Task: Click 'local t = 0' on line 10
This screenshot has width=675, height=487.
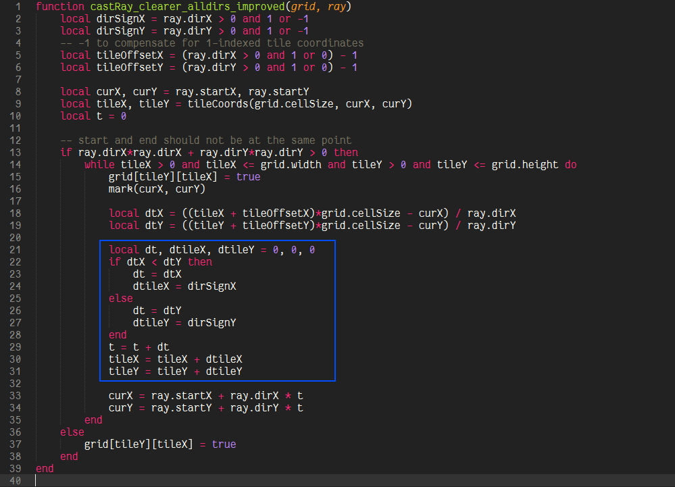Action: click(93, 116)
